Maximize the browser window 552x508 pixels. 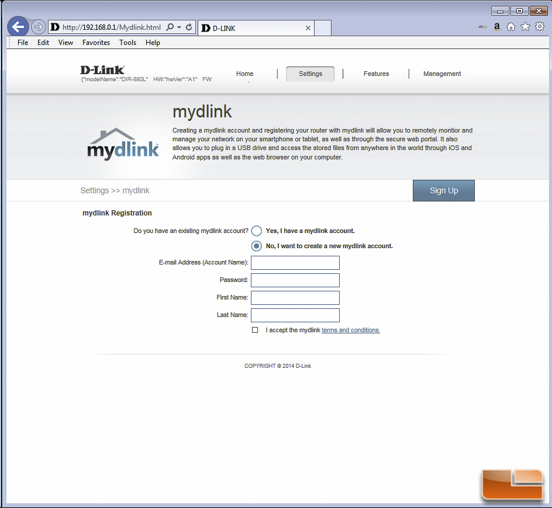pyautogui.click(x=519, y=11)
